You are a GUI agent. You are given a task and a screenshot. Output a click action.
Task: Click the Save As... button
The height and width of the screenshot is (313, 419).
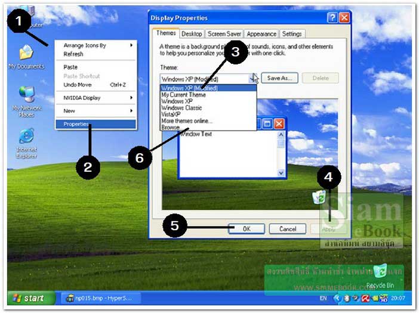(x=279, y=78)
